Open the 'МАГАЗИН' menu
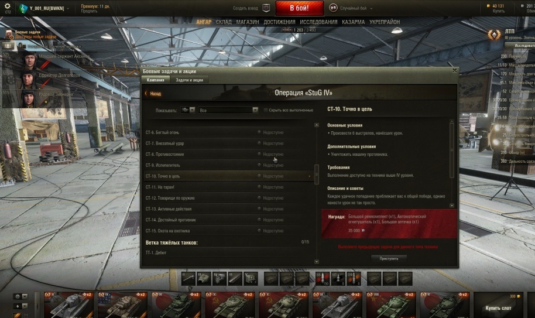This screenshot has height=318, width=535. [248, 22]
